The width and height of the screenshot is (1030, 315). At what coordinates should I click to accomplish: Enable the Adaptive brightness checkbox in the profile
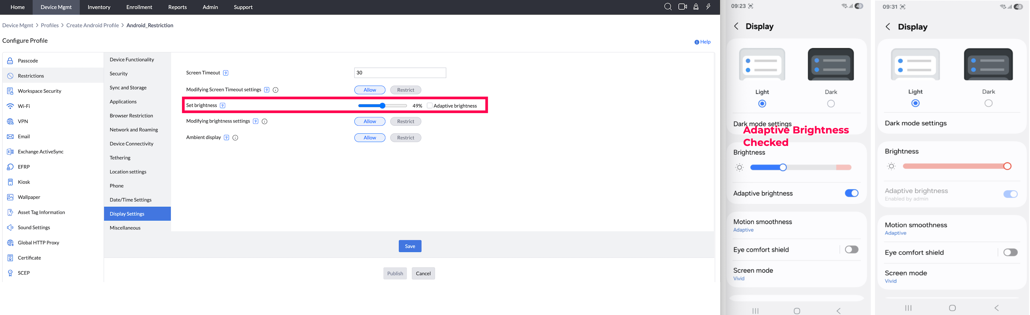click(430, 105)
